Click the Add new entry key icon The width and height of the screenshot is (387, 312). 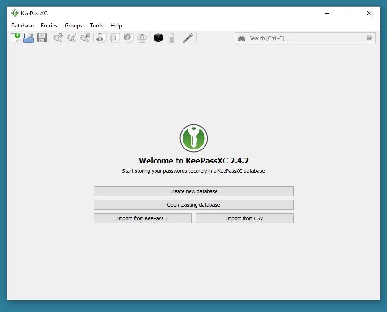[x=58, y=38]
